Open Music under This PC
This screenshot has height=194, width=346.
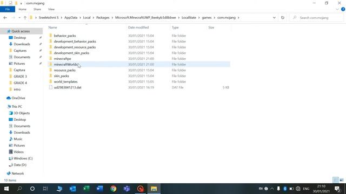coord(18,139)
